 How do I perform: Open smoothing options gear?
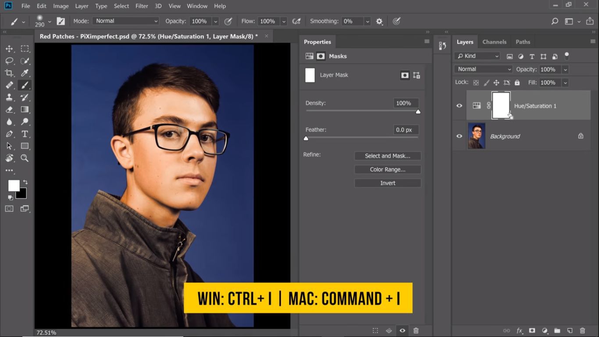[x=379, y=21]
